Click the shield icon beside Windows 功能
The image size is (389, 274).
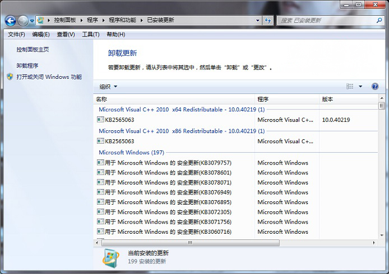10,77
